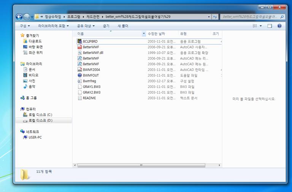Click 캐드관련 in the address path
This screenshot has height=192, width=292.
(x=93, y=17)
